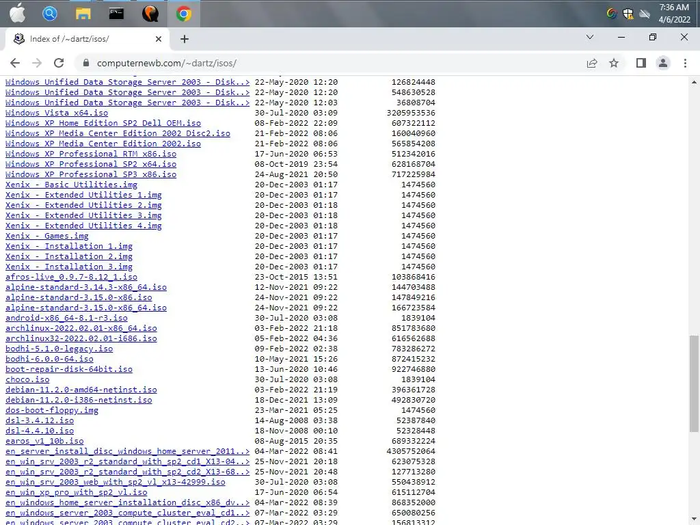Screen dimensions: 700x525
Task: Open bodhi-6.0.0-64.iso link
Action: click(49, 360)
